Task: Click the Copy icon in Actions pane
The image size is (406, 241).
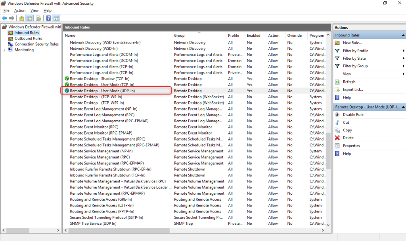Action: tap(337, 130)
